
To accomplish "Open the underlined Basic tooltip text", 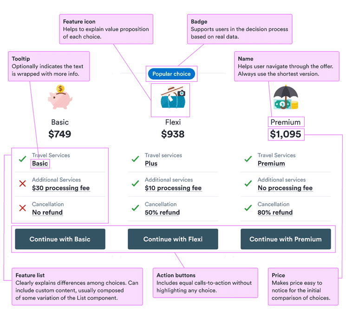I will [x=40, y=164].
